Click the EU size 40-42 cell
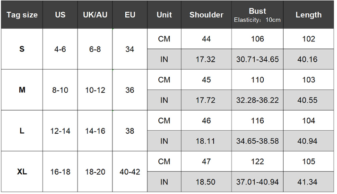337x194 pixels. click(130, 172)
